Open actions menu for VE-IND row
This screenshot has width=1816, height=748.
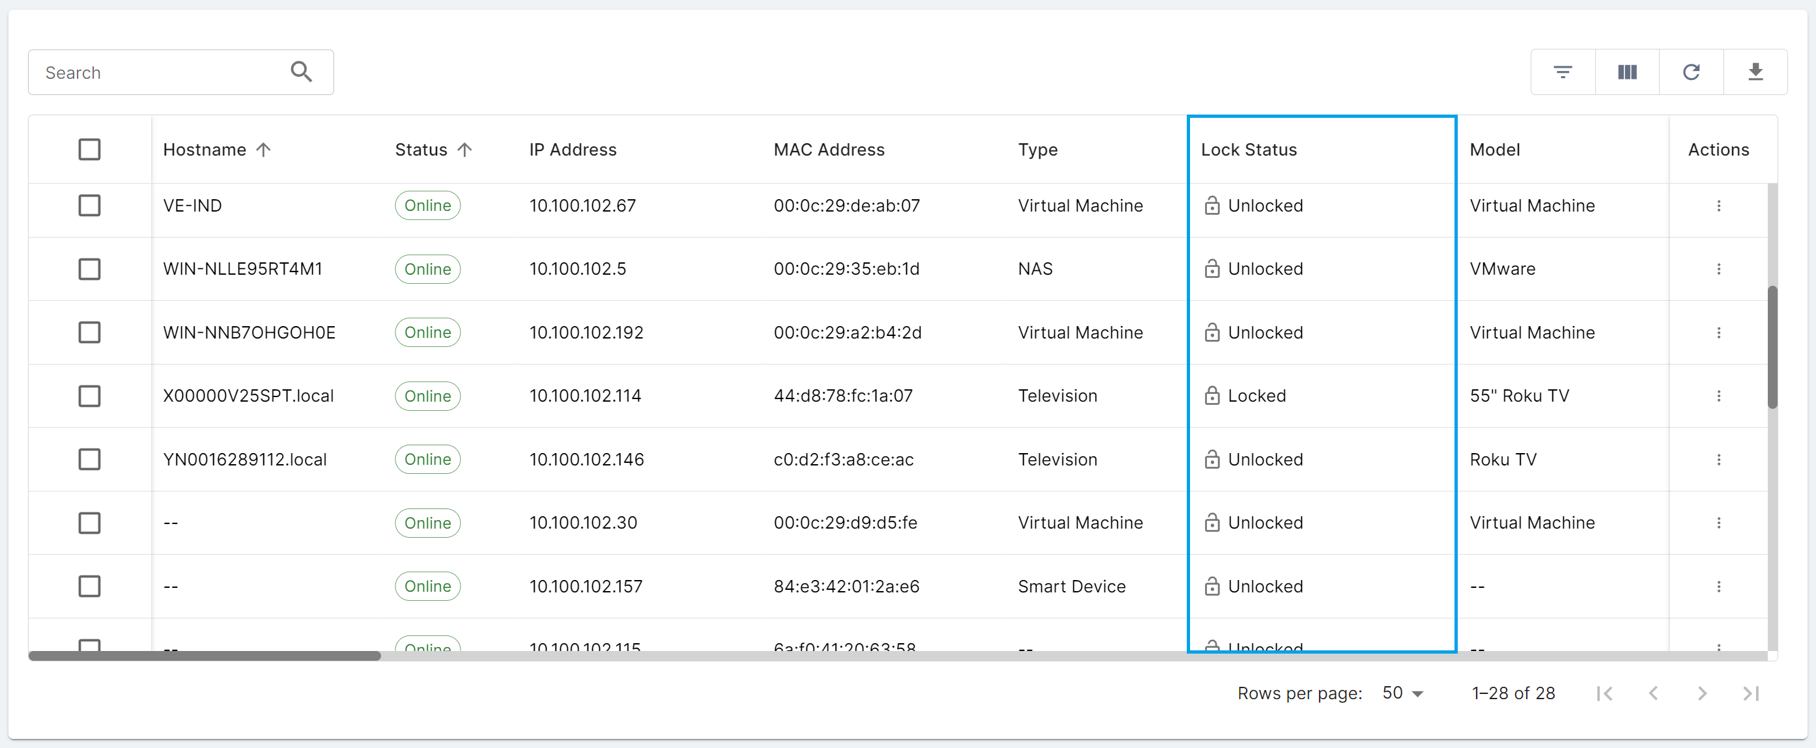click(1718, 206)
